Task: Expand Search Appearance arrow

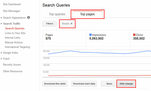Action: 1,18
